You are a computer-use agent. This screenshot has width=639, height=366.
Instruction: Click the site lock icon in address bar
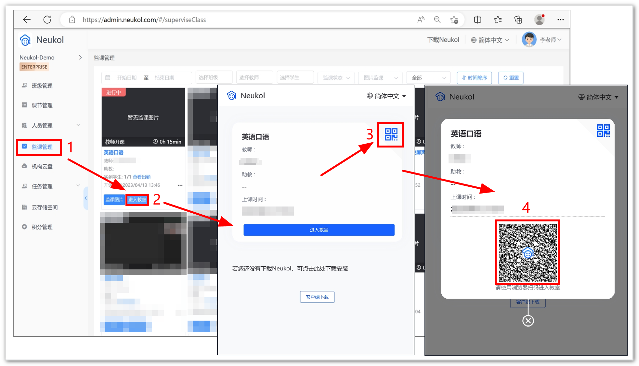pos(72,20)
